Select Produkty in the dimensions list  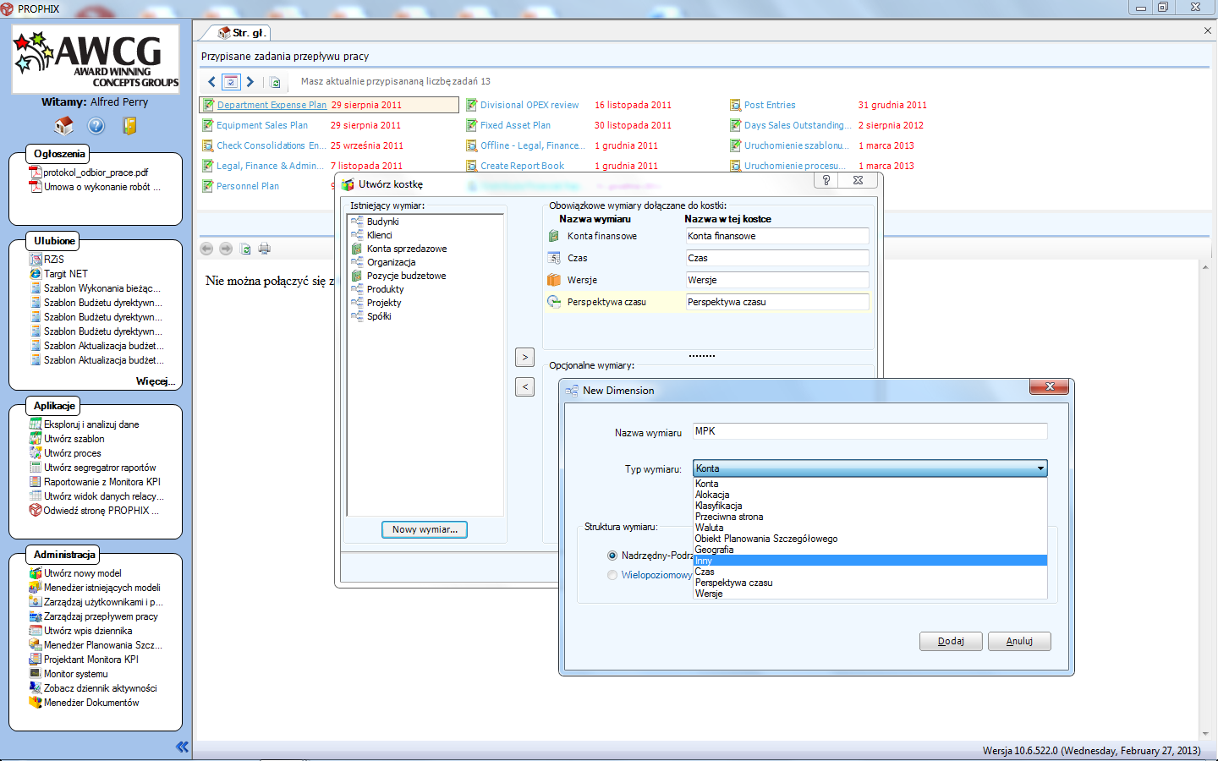click(x=386, y=289)
